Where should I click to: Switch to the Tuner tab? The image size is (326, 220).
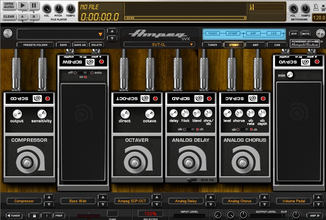click(212, 45)
